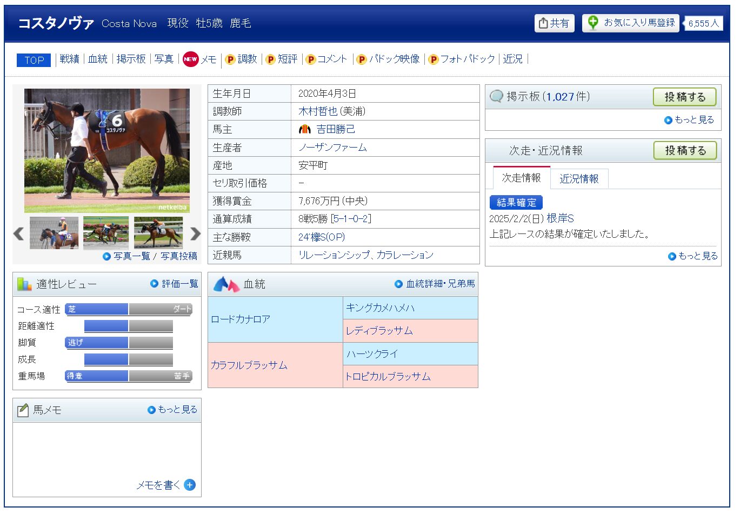The height and width of the screenshot is (514, 740).
Task: Open premium training (調教) page
Action: tap(241, 59)
